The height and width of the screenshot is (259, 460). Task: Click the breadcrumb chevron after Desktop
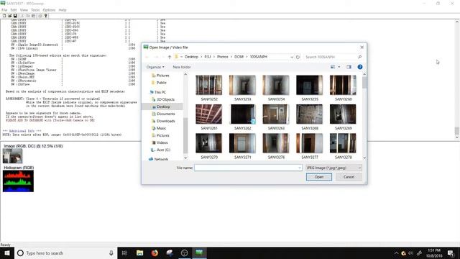tap(201, 57)
